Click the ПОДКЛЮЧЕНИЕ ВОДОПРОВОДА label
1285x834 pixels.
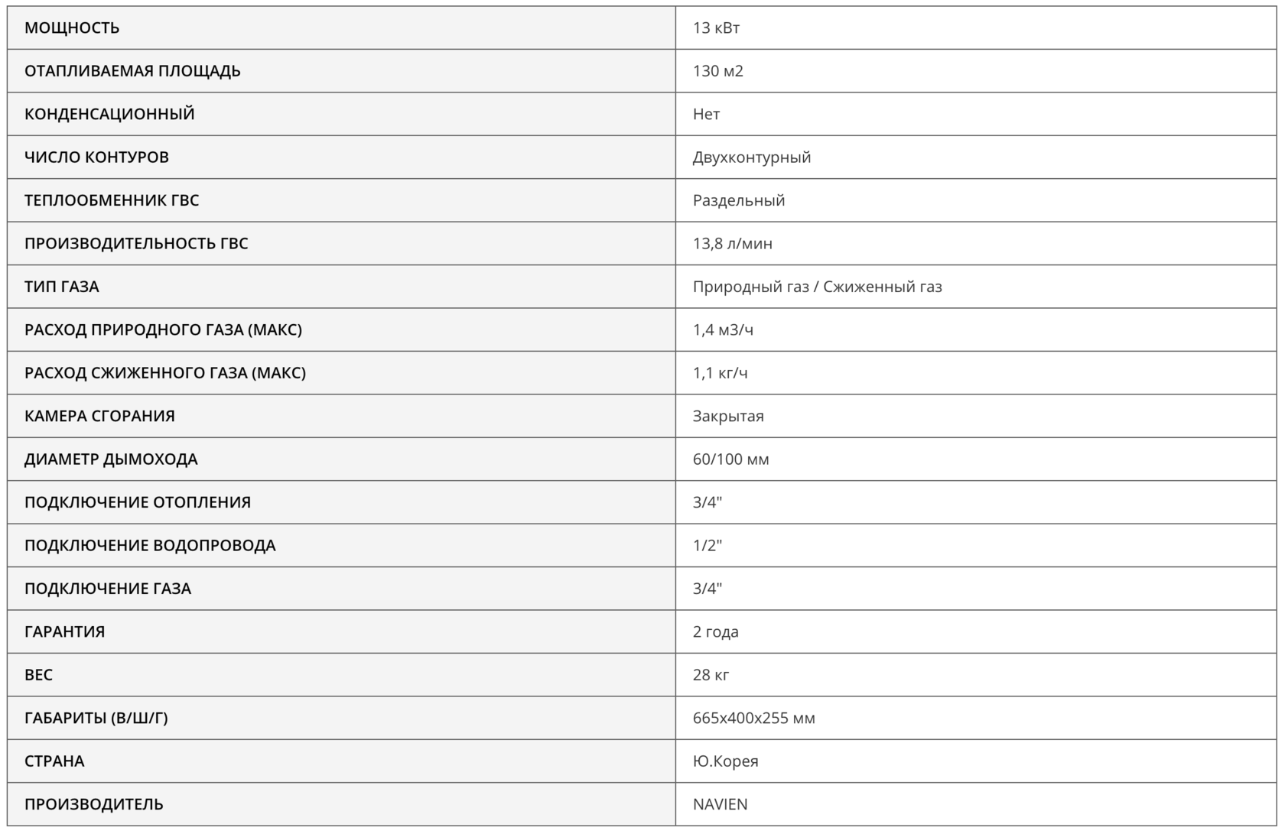[x=150, y=545]
